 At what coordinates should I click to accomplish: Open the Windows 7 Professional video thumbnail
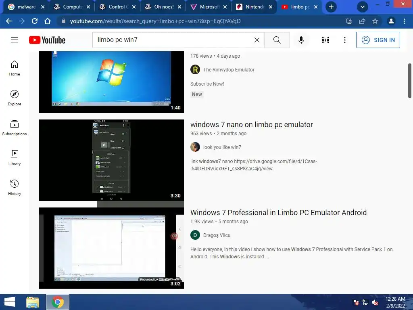[x=111, y=248]
